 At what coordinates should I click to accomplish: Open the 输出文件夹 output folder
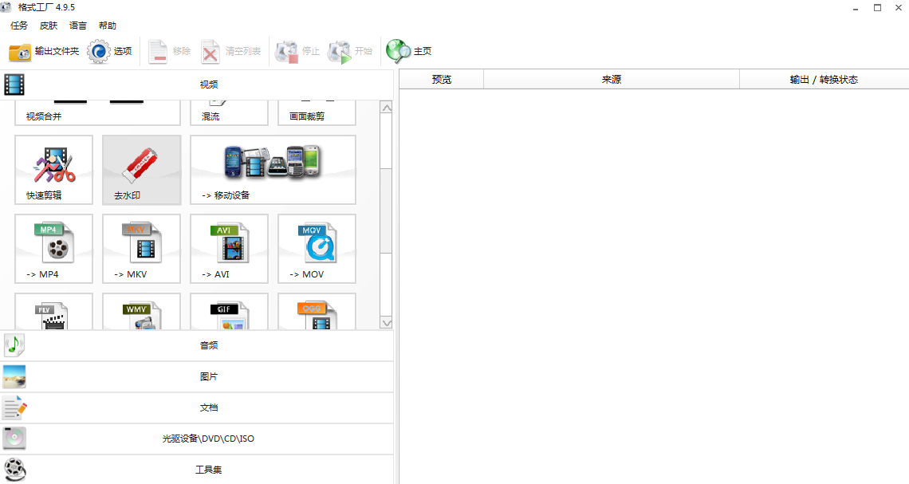coord(45,51)
